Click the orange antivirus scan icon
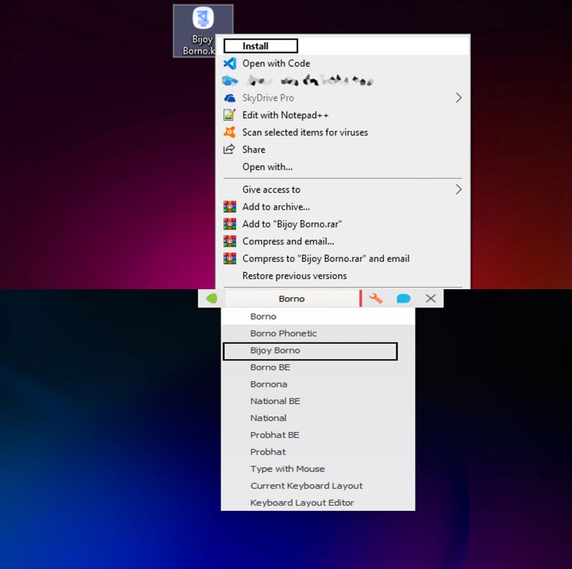The image size is (572, 569). click(x=230, y=132)
